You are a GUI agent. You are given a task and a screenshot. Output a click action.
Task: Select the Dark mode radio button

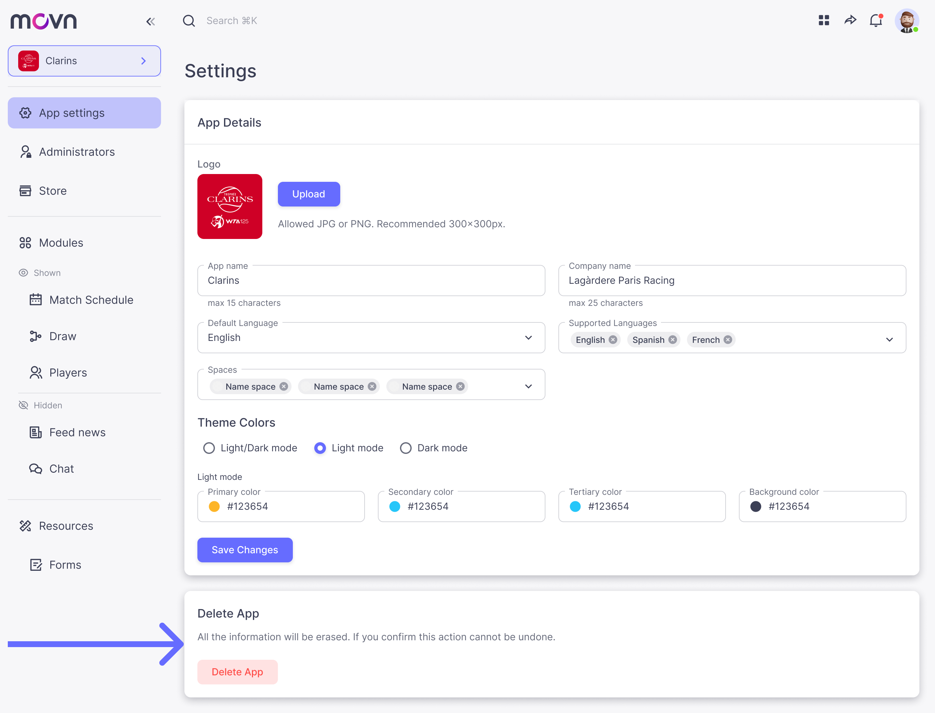point(406,448)
